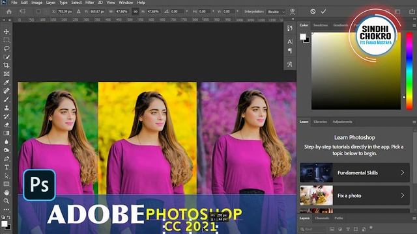Filter layers by shape layers icon
This screenshot has width=417, height=234.
(356, 229)
